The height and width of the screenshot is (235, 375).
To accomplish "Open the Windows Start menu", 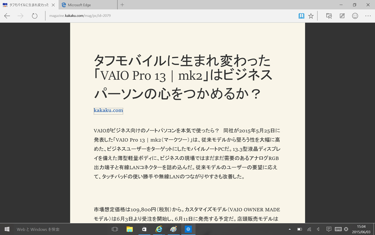I will coord(7,229).
